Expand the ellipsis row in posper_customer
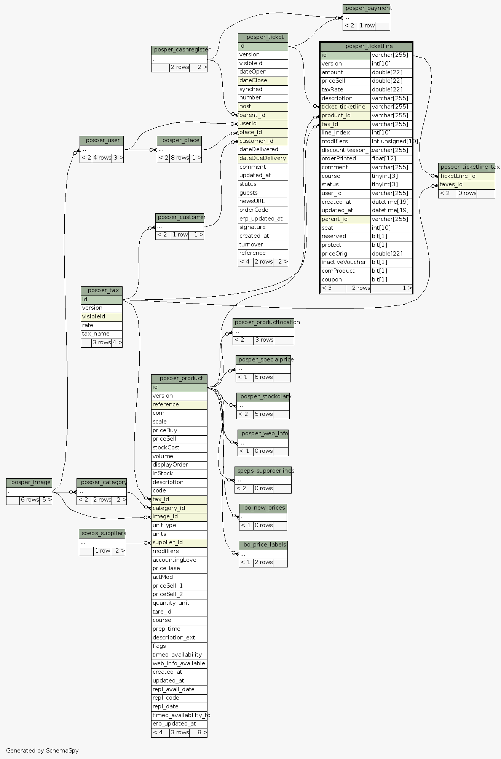 click(180, 227)
